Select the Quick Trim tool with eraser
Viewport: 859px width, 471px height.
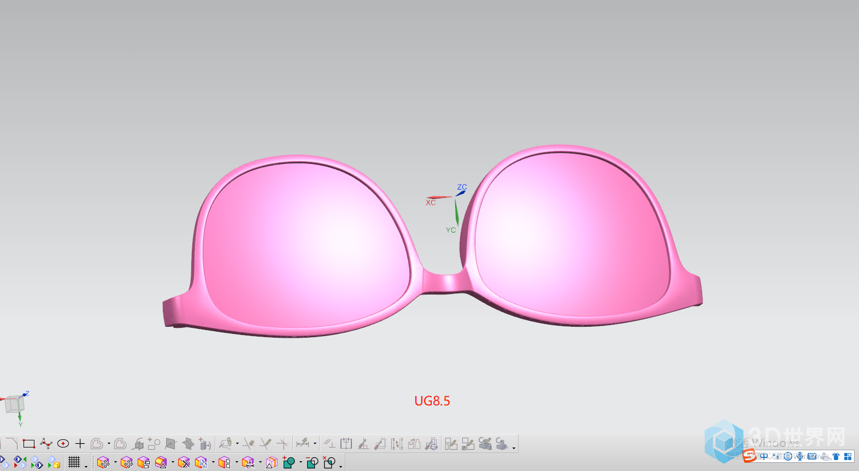pos(249,444)
